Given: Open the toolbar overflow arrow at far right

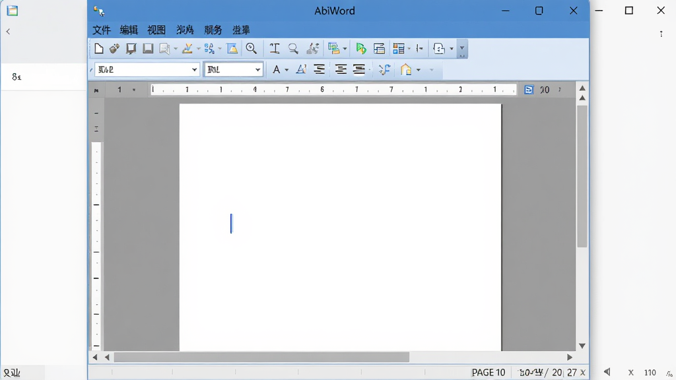Looking at the screenshot, I should pyautogui.click(x=462, y=49).
